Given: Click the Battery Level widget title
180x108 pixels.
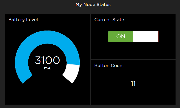Looking at the screenshot, I should pos(23,20).
